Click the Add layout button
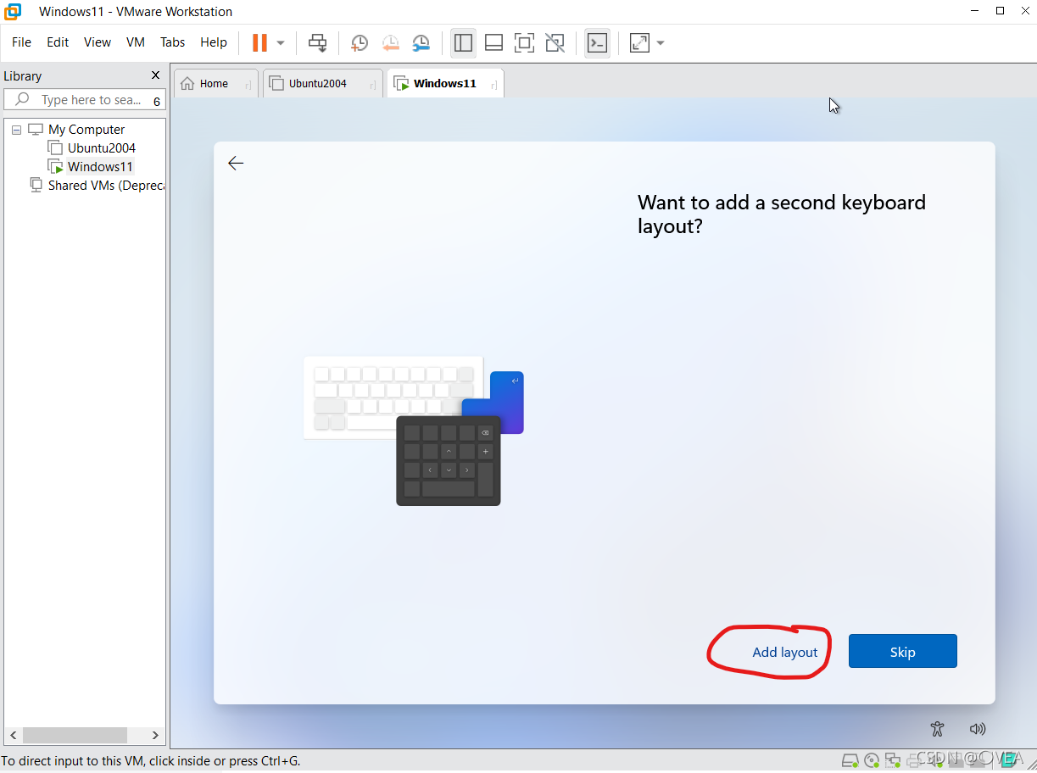The width and height of the screenshot is (1037, 773). 785,652
